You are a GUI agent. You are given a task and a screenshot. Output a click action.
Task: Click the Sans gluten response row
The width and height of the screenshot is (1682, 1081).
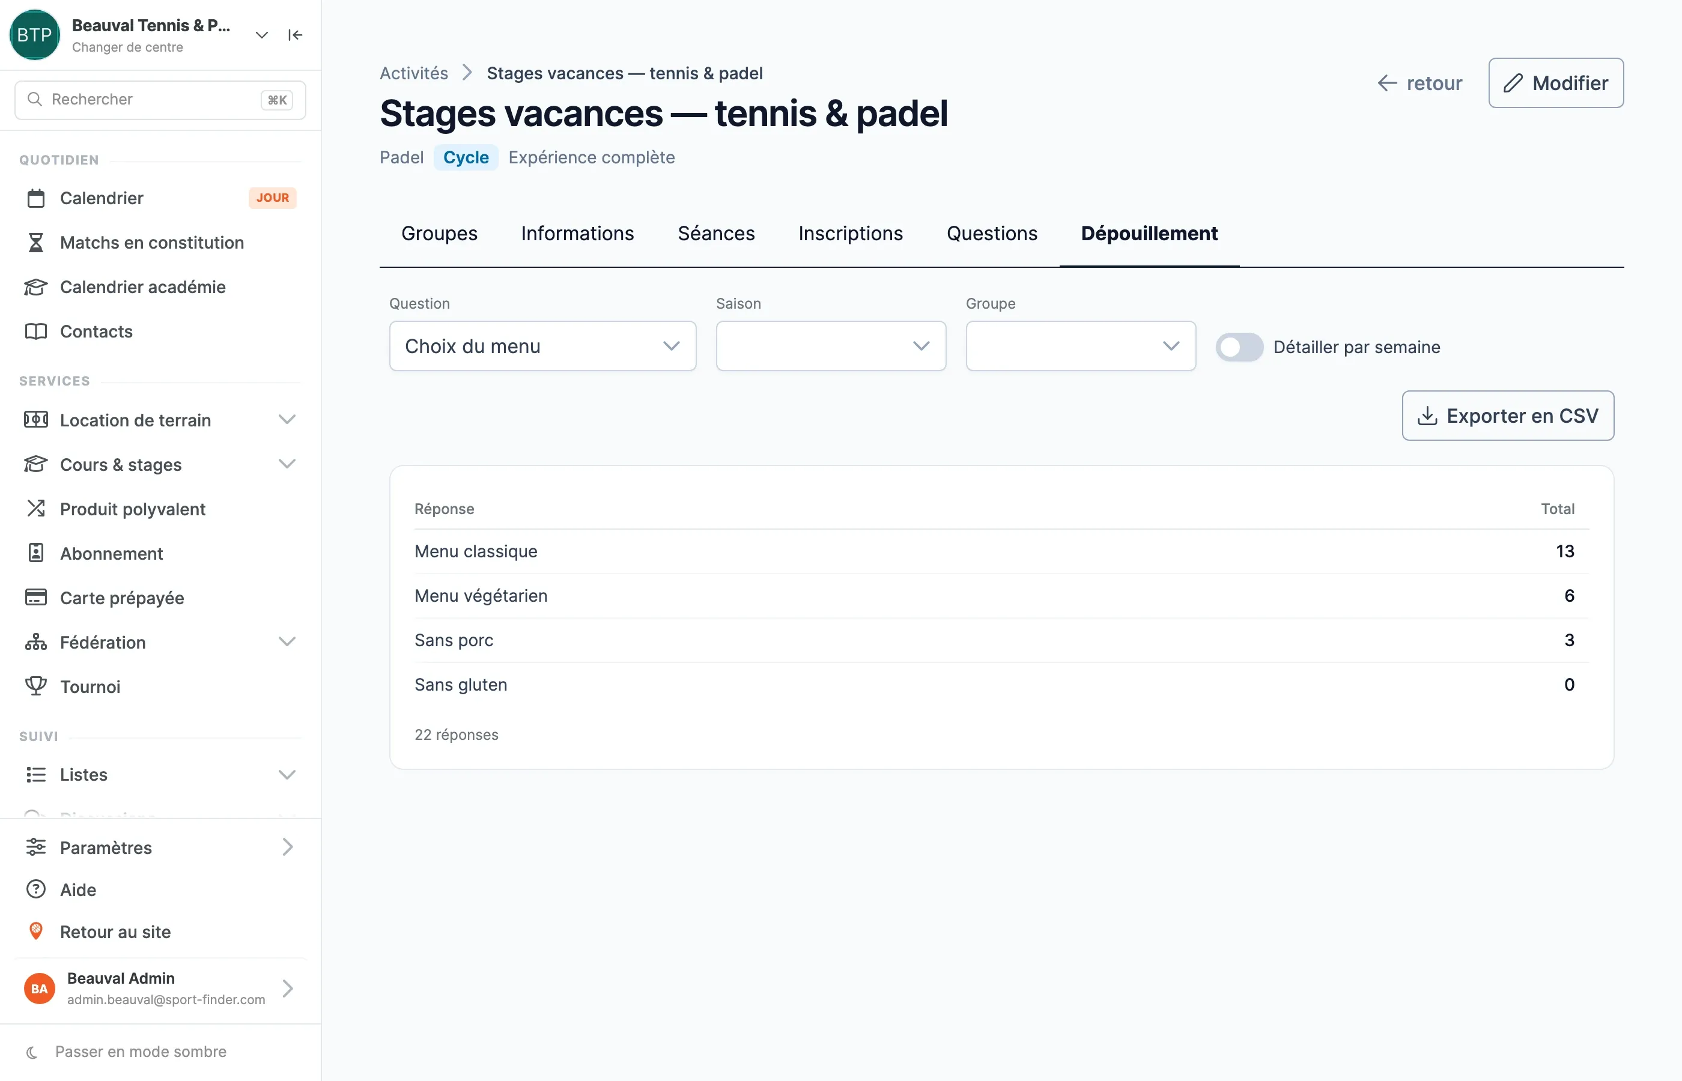pyautogui.click(x=1001, y=685)
